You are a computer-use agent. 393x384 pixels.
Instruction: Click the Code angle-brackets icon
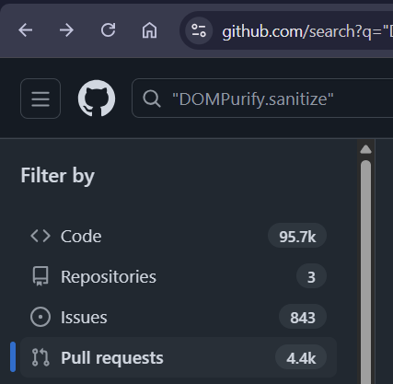pyautogui.click(x=40, y=236)
